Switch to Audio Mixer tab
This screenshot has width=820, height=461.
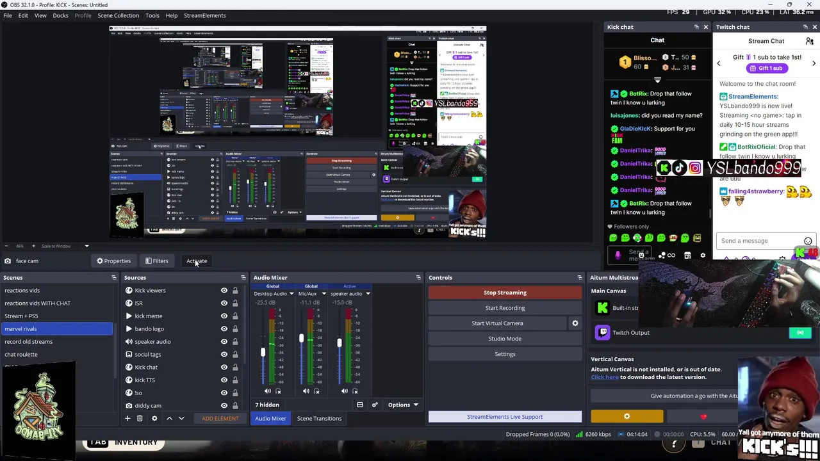pyautogui.click(x=270, y=419)
